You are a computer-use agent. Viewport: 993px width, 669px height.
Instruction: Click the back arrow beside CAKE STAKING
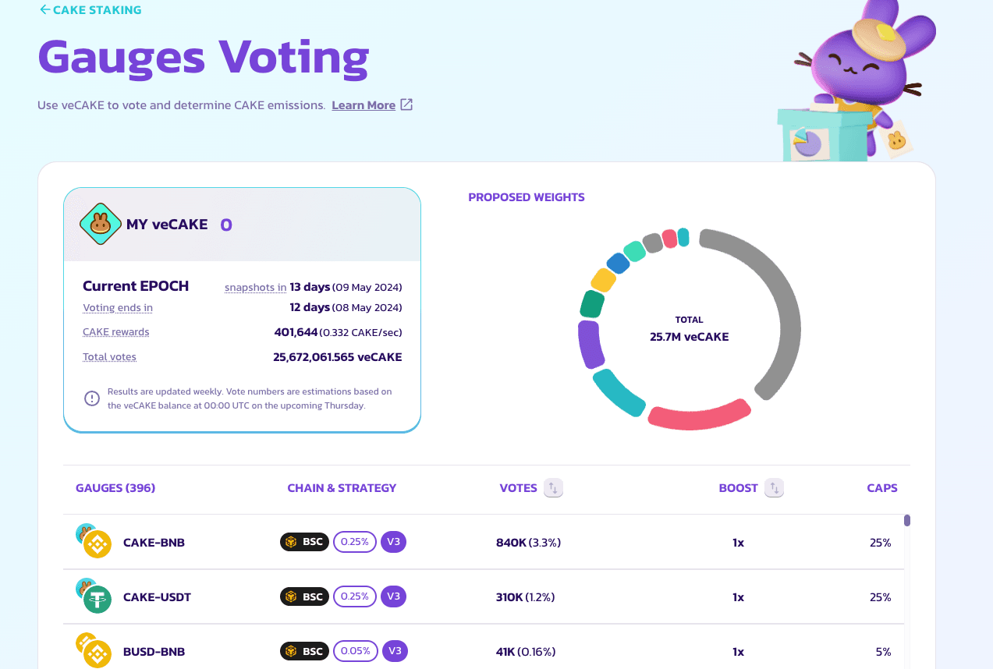tap(44, 10)
